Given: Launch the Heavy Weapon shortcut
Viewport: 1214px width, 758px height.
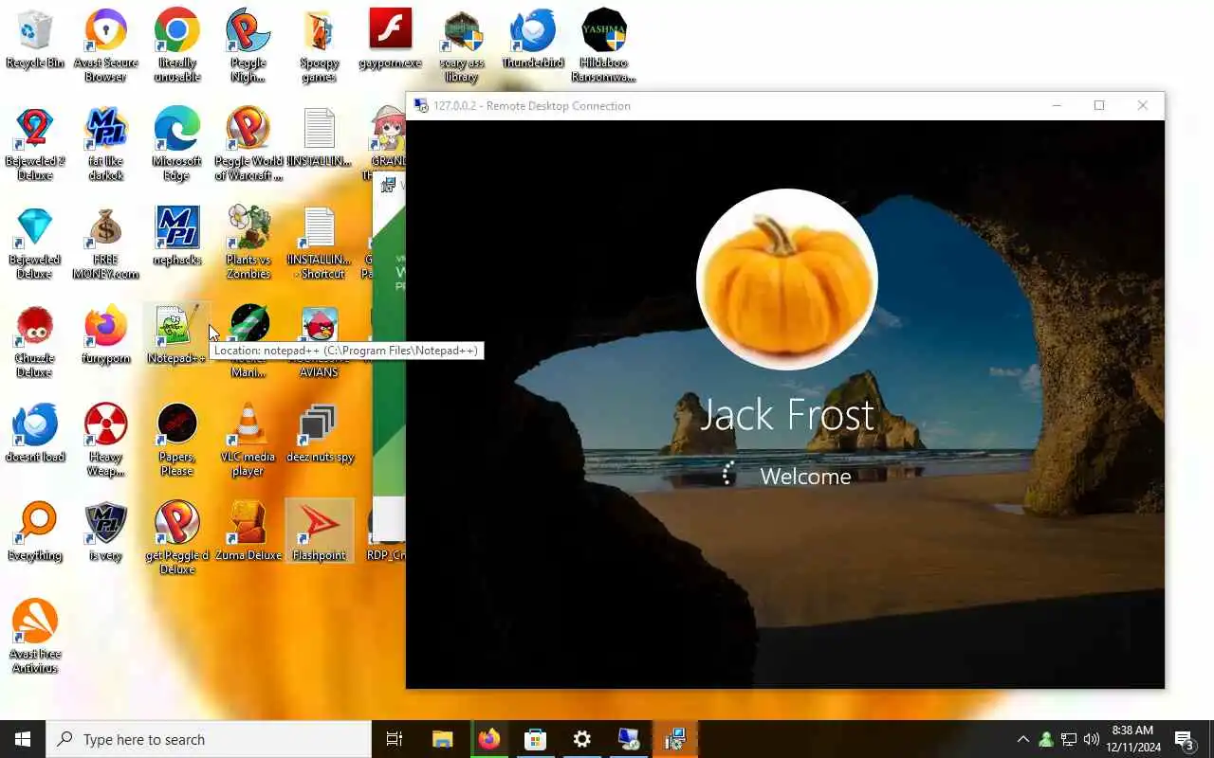Looking at the screenshot, I should (105, 440).
